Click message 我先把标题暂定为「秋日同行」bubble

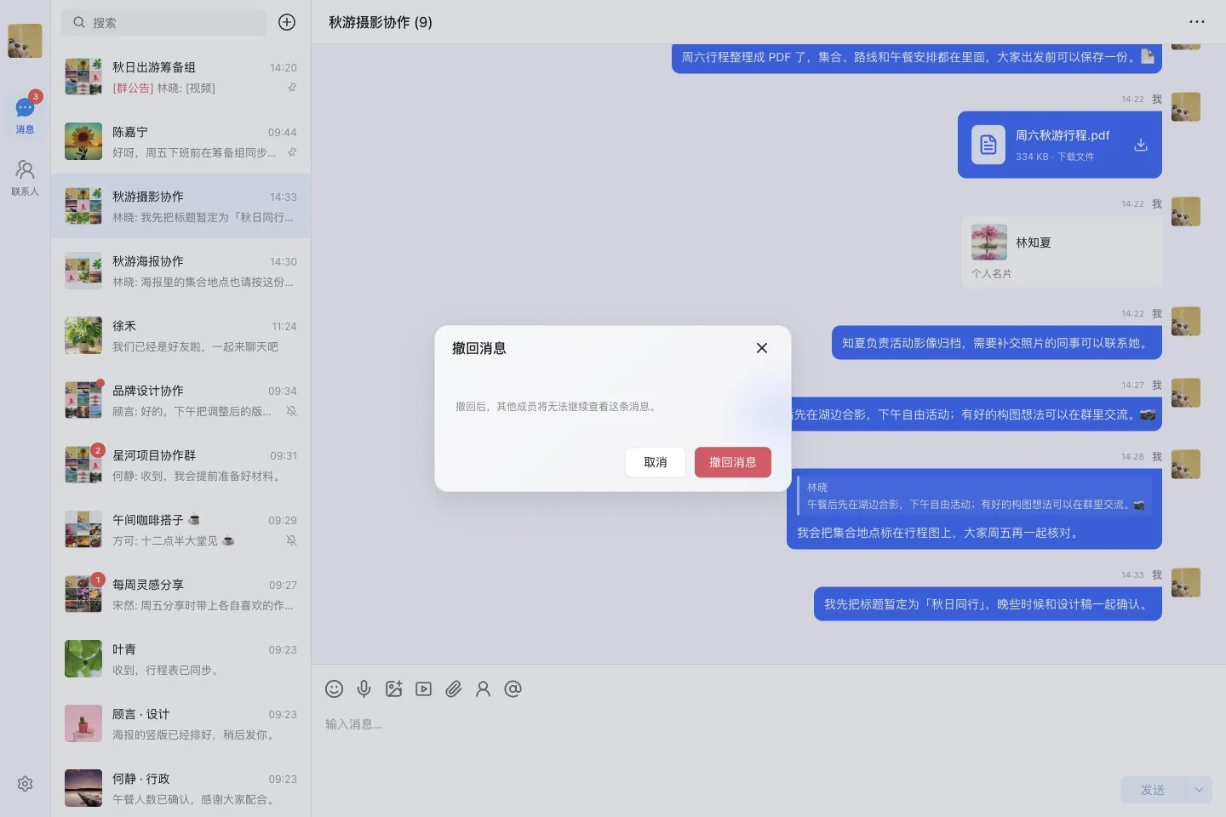pyautogui.click(x=988, y=604)
